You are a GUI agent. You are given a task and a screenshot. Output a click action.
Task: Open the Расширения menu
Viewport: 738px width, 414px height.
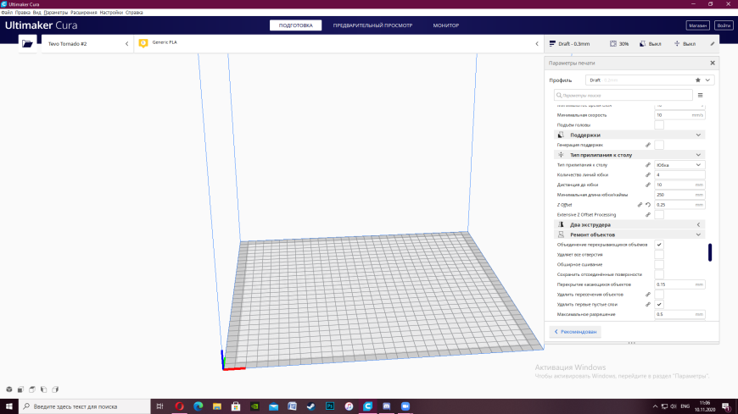coord(83,13)
